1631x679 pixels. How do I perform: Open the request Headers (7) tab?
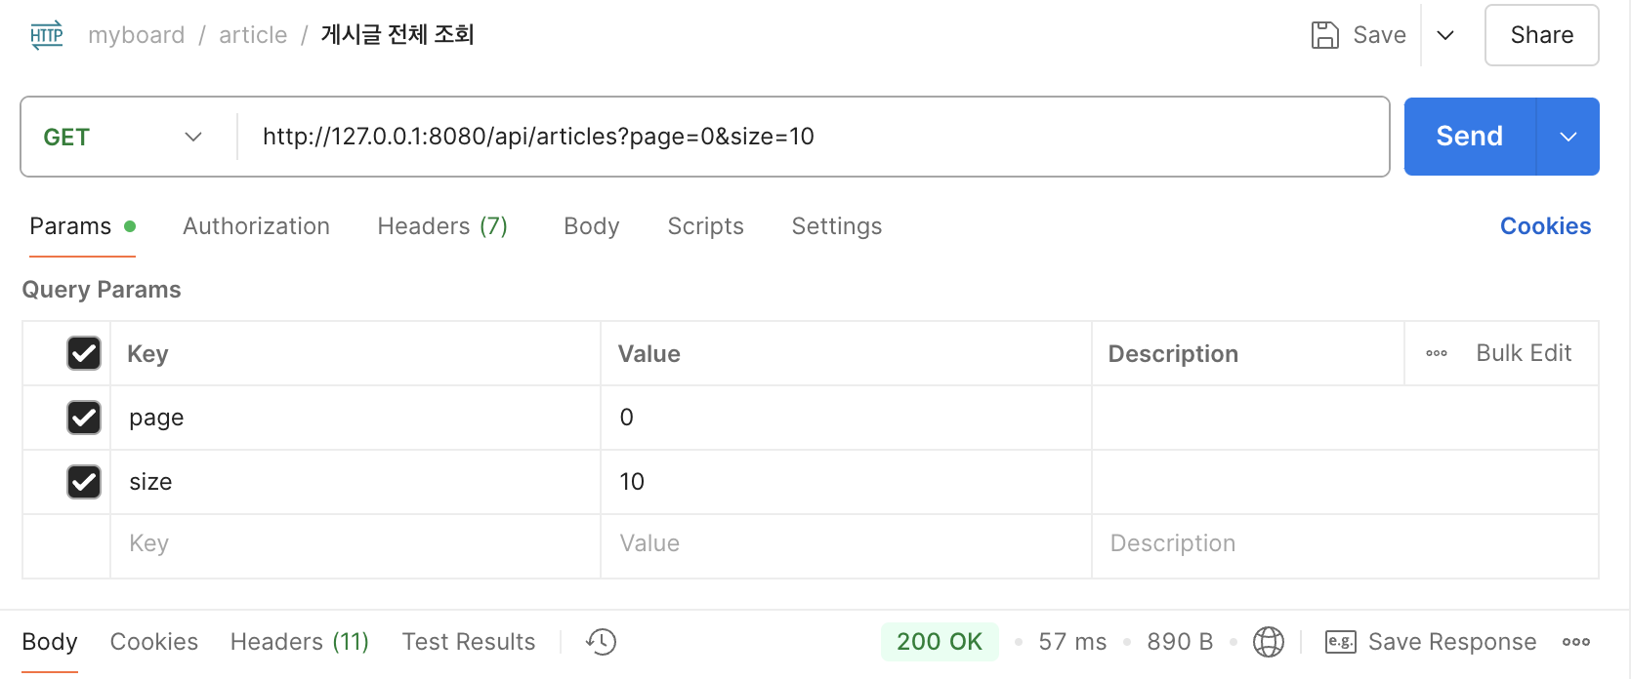pyautogui.click(x=441, y=226)
